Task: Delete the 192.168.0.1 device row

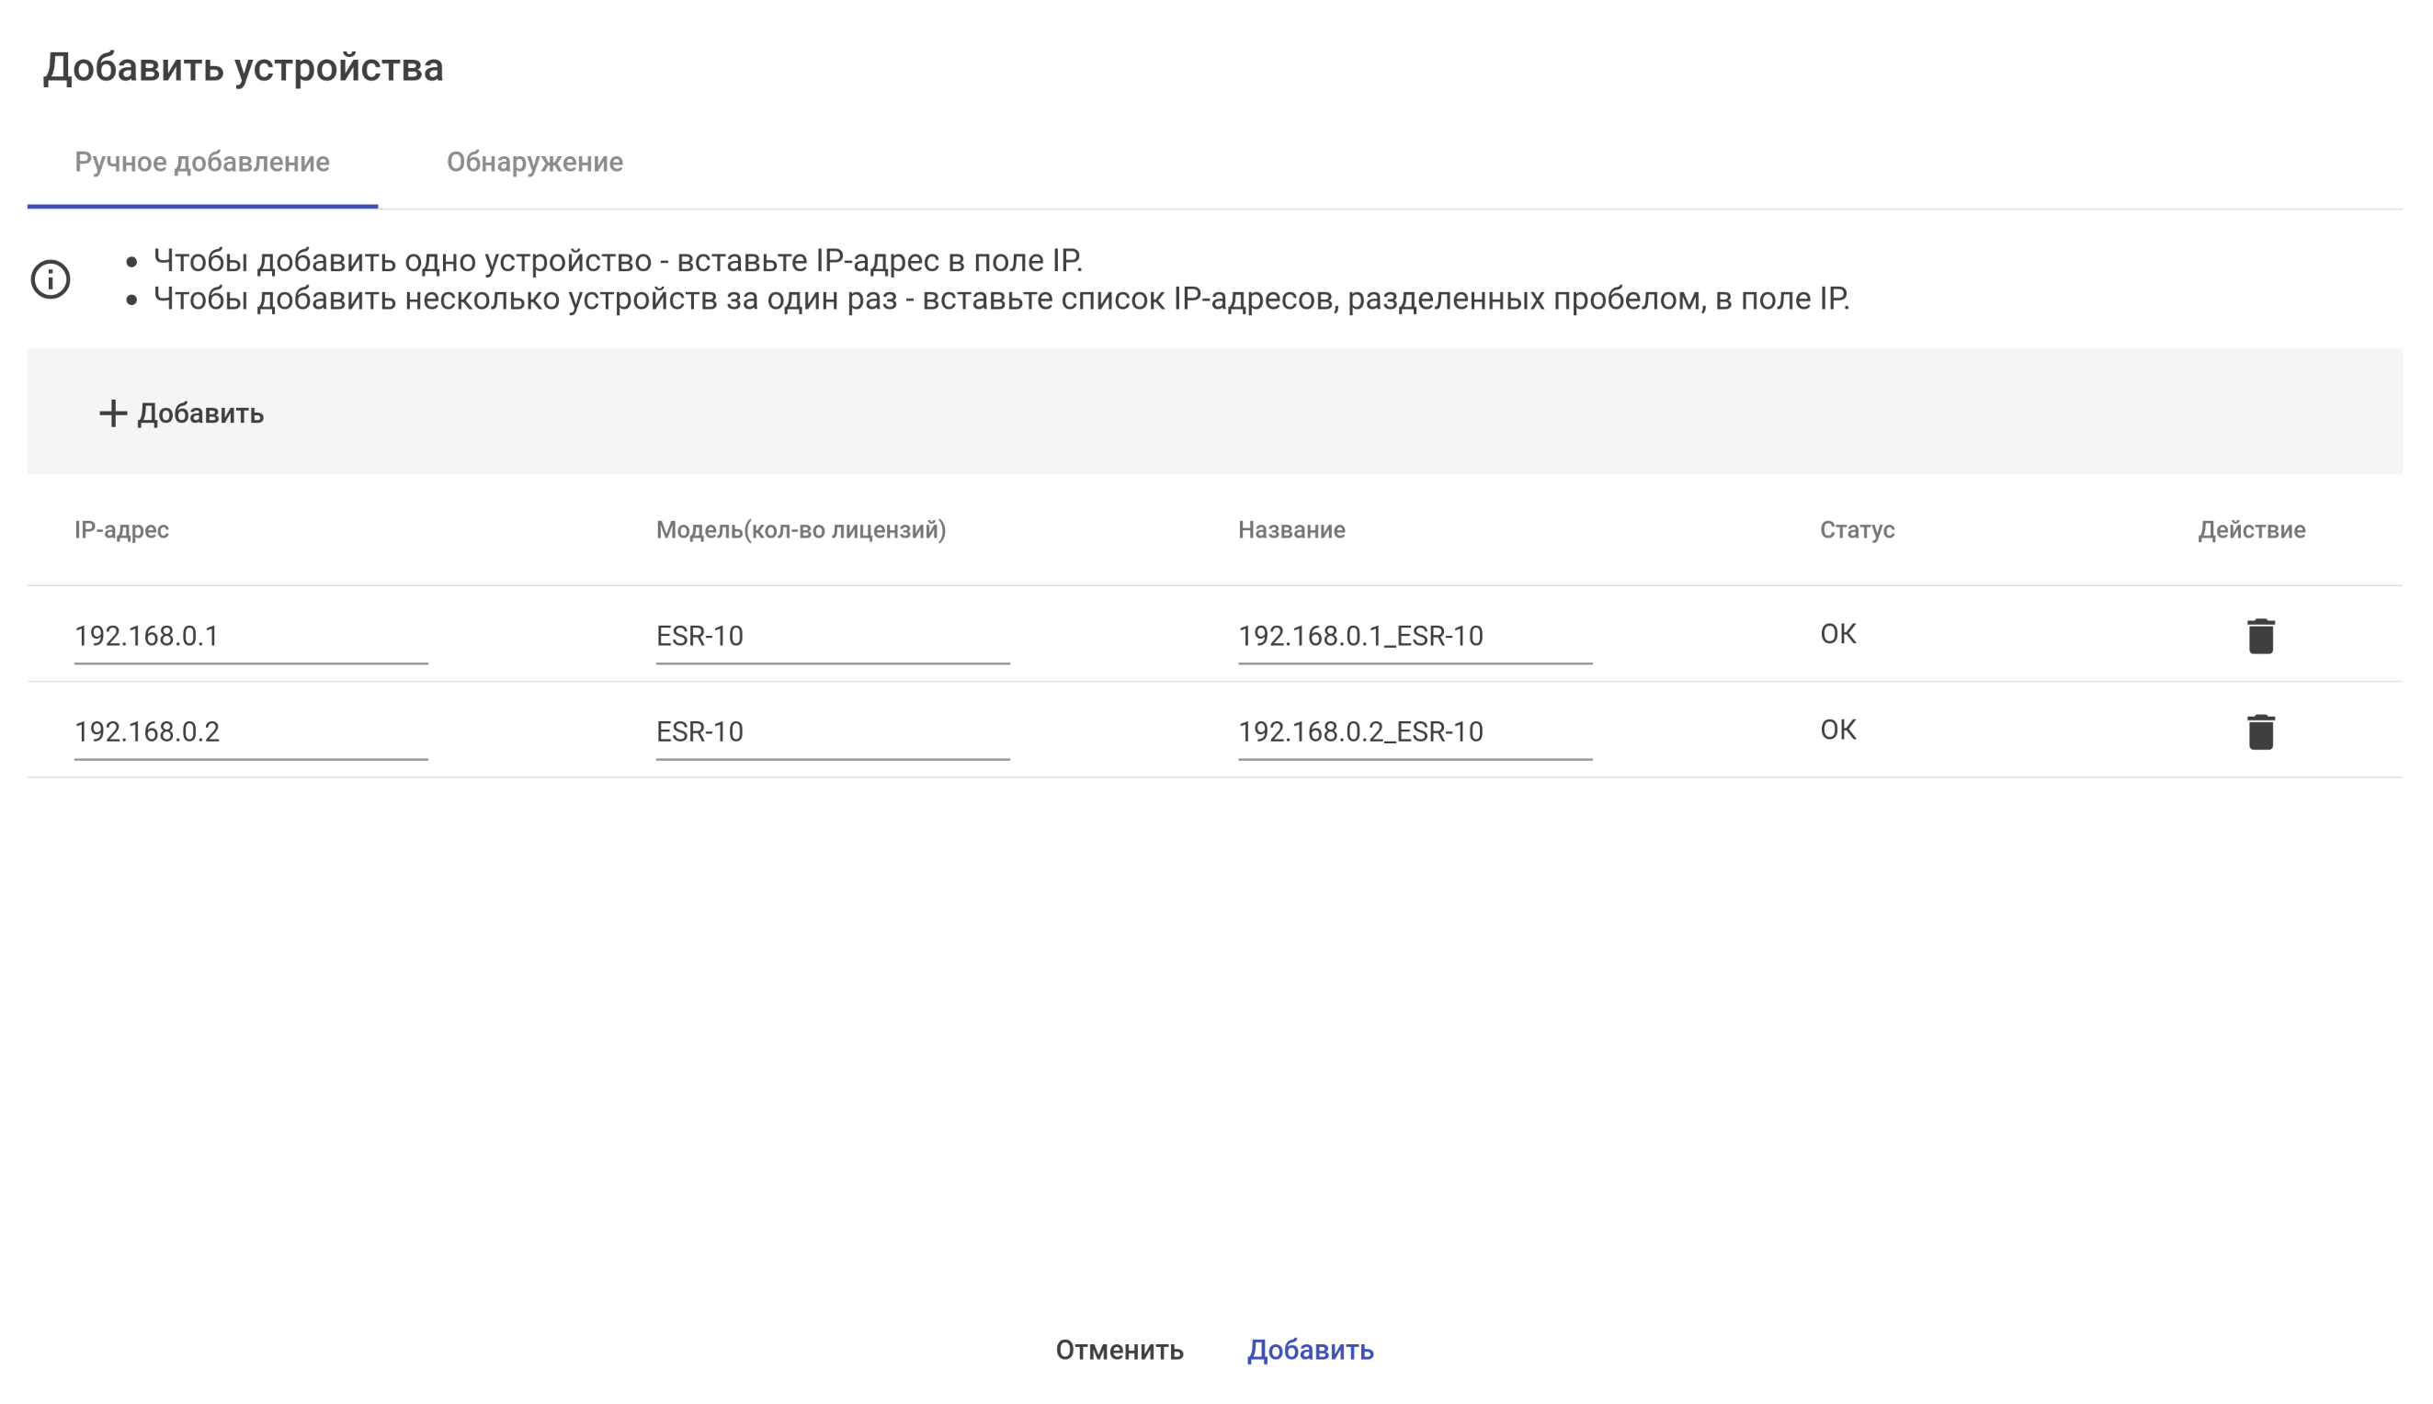Action: pos(2259,637)
